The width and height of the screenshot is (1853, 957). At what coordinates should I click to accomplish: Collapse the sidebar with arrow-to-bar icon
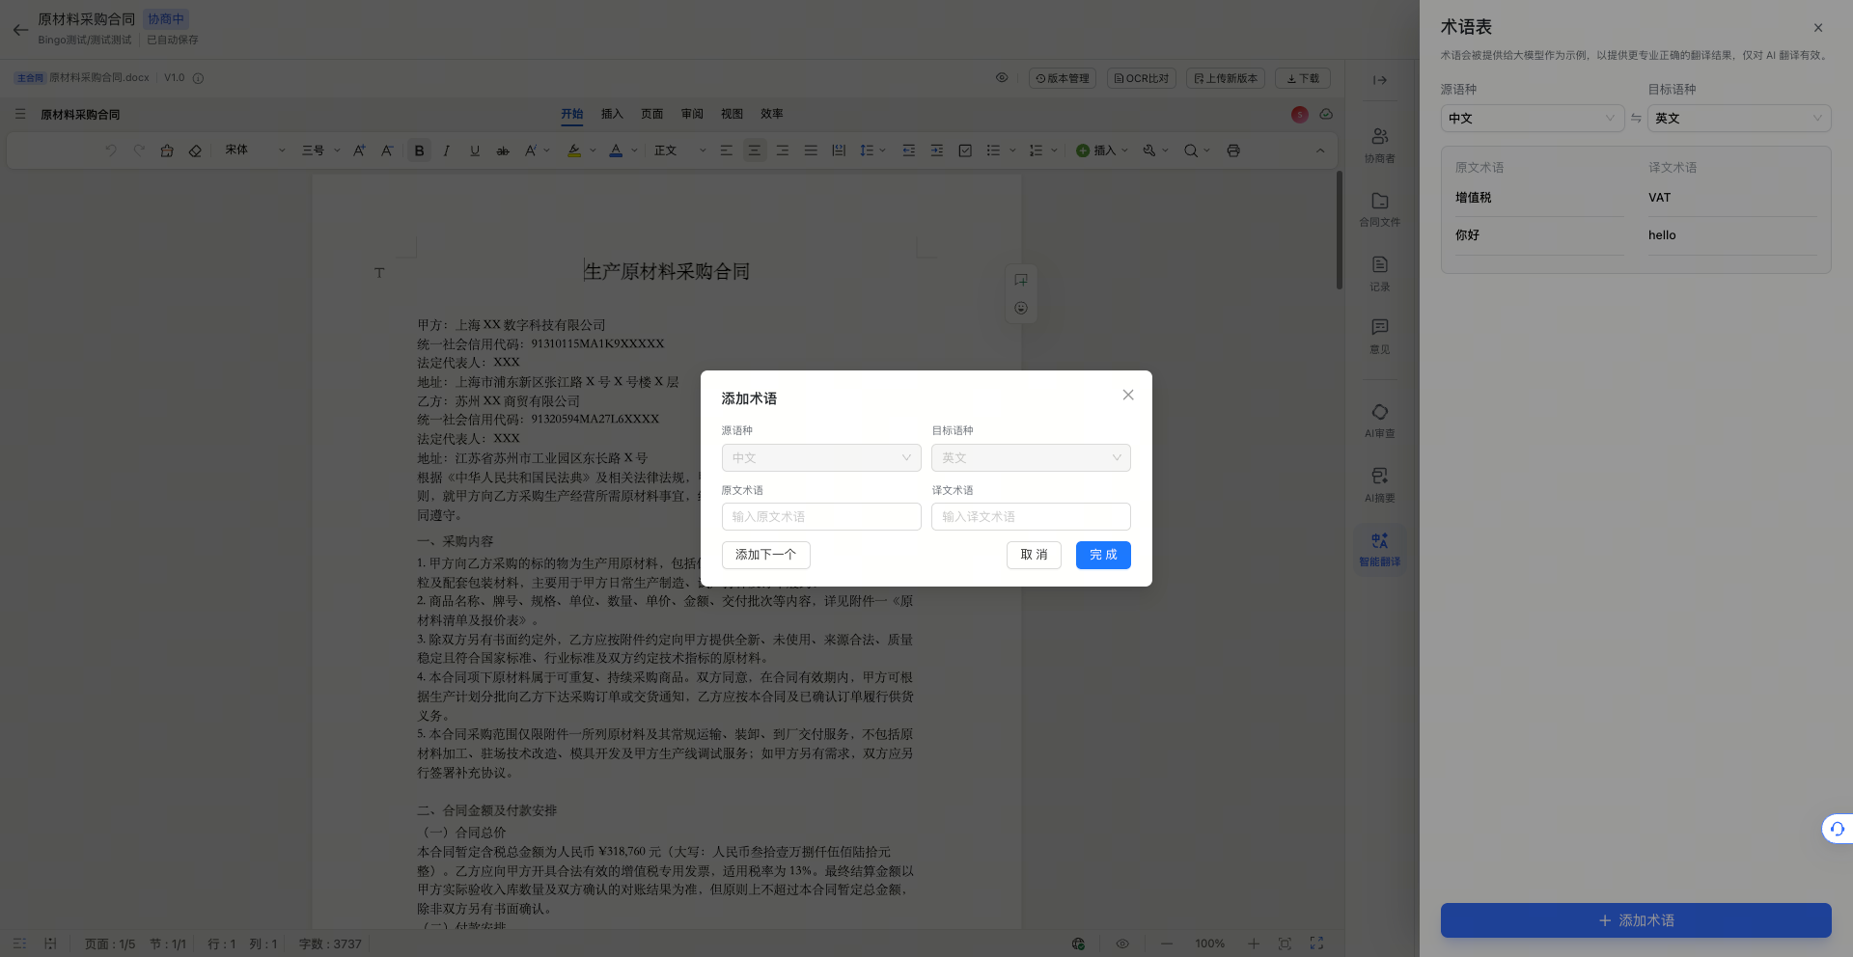coord(1380,80)
